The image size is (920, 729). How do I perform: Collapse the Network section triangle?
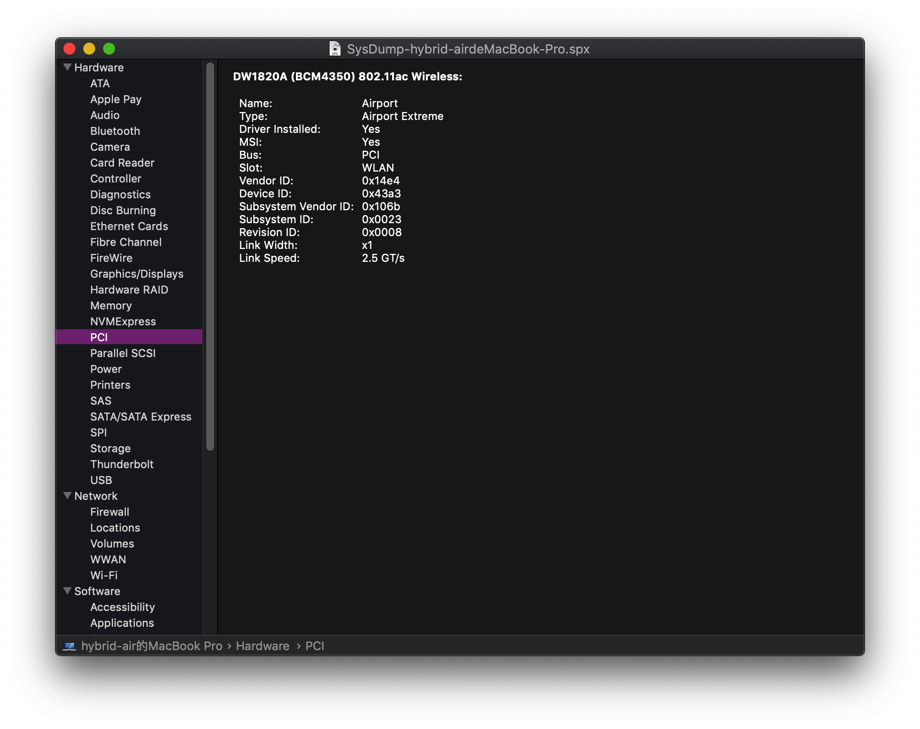pyautogui.click(x=67, y=495)
